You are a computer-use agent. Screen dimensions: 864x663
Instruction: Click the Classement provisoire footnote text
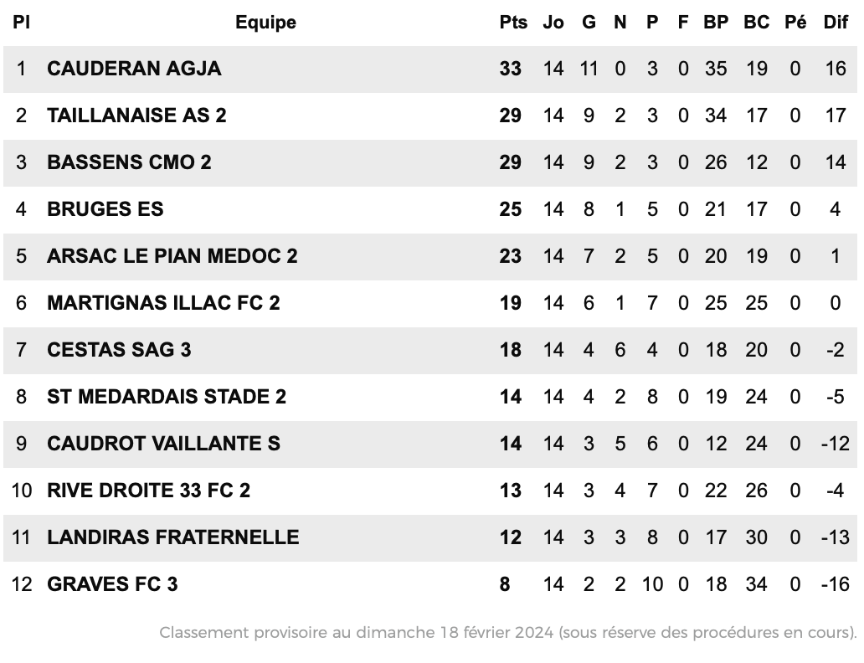pos(508,633)
